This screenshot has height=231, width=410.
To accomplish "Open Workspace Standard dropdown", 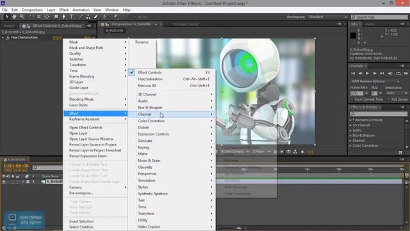I will pyautogui.click(x=328, y=17).
